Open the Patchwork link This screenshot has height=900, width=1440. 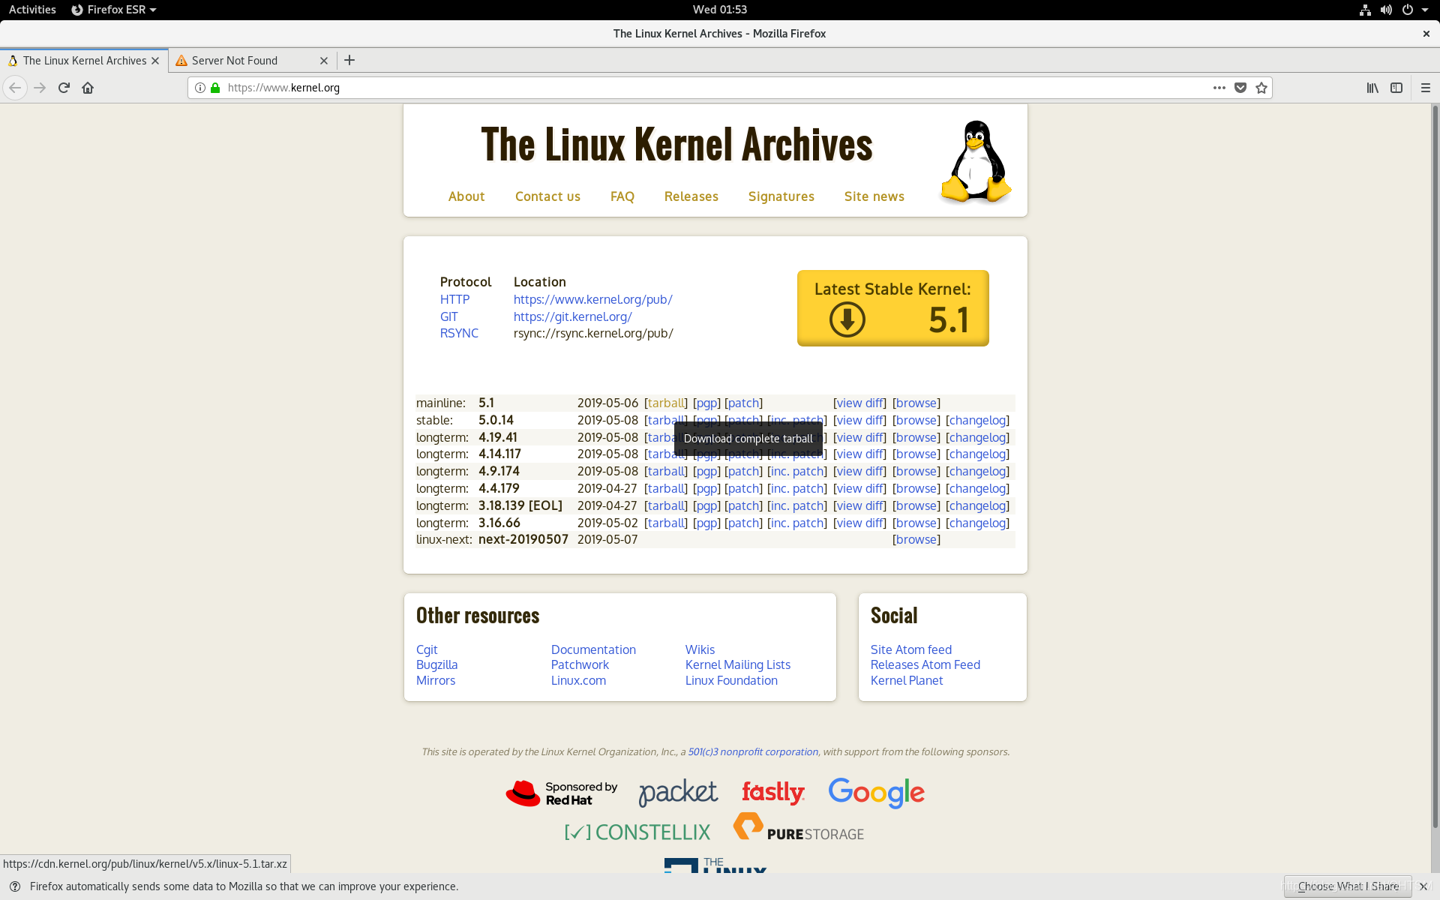click(580, 664)
